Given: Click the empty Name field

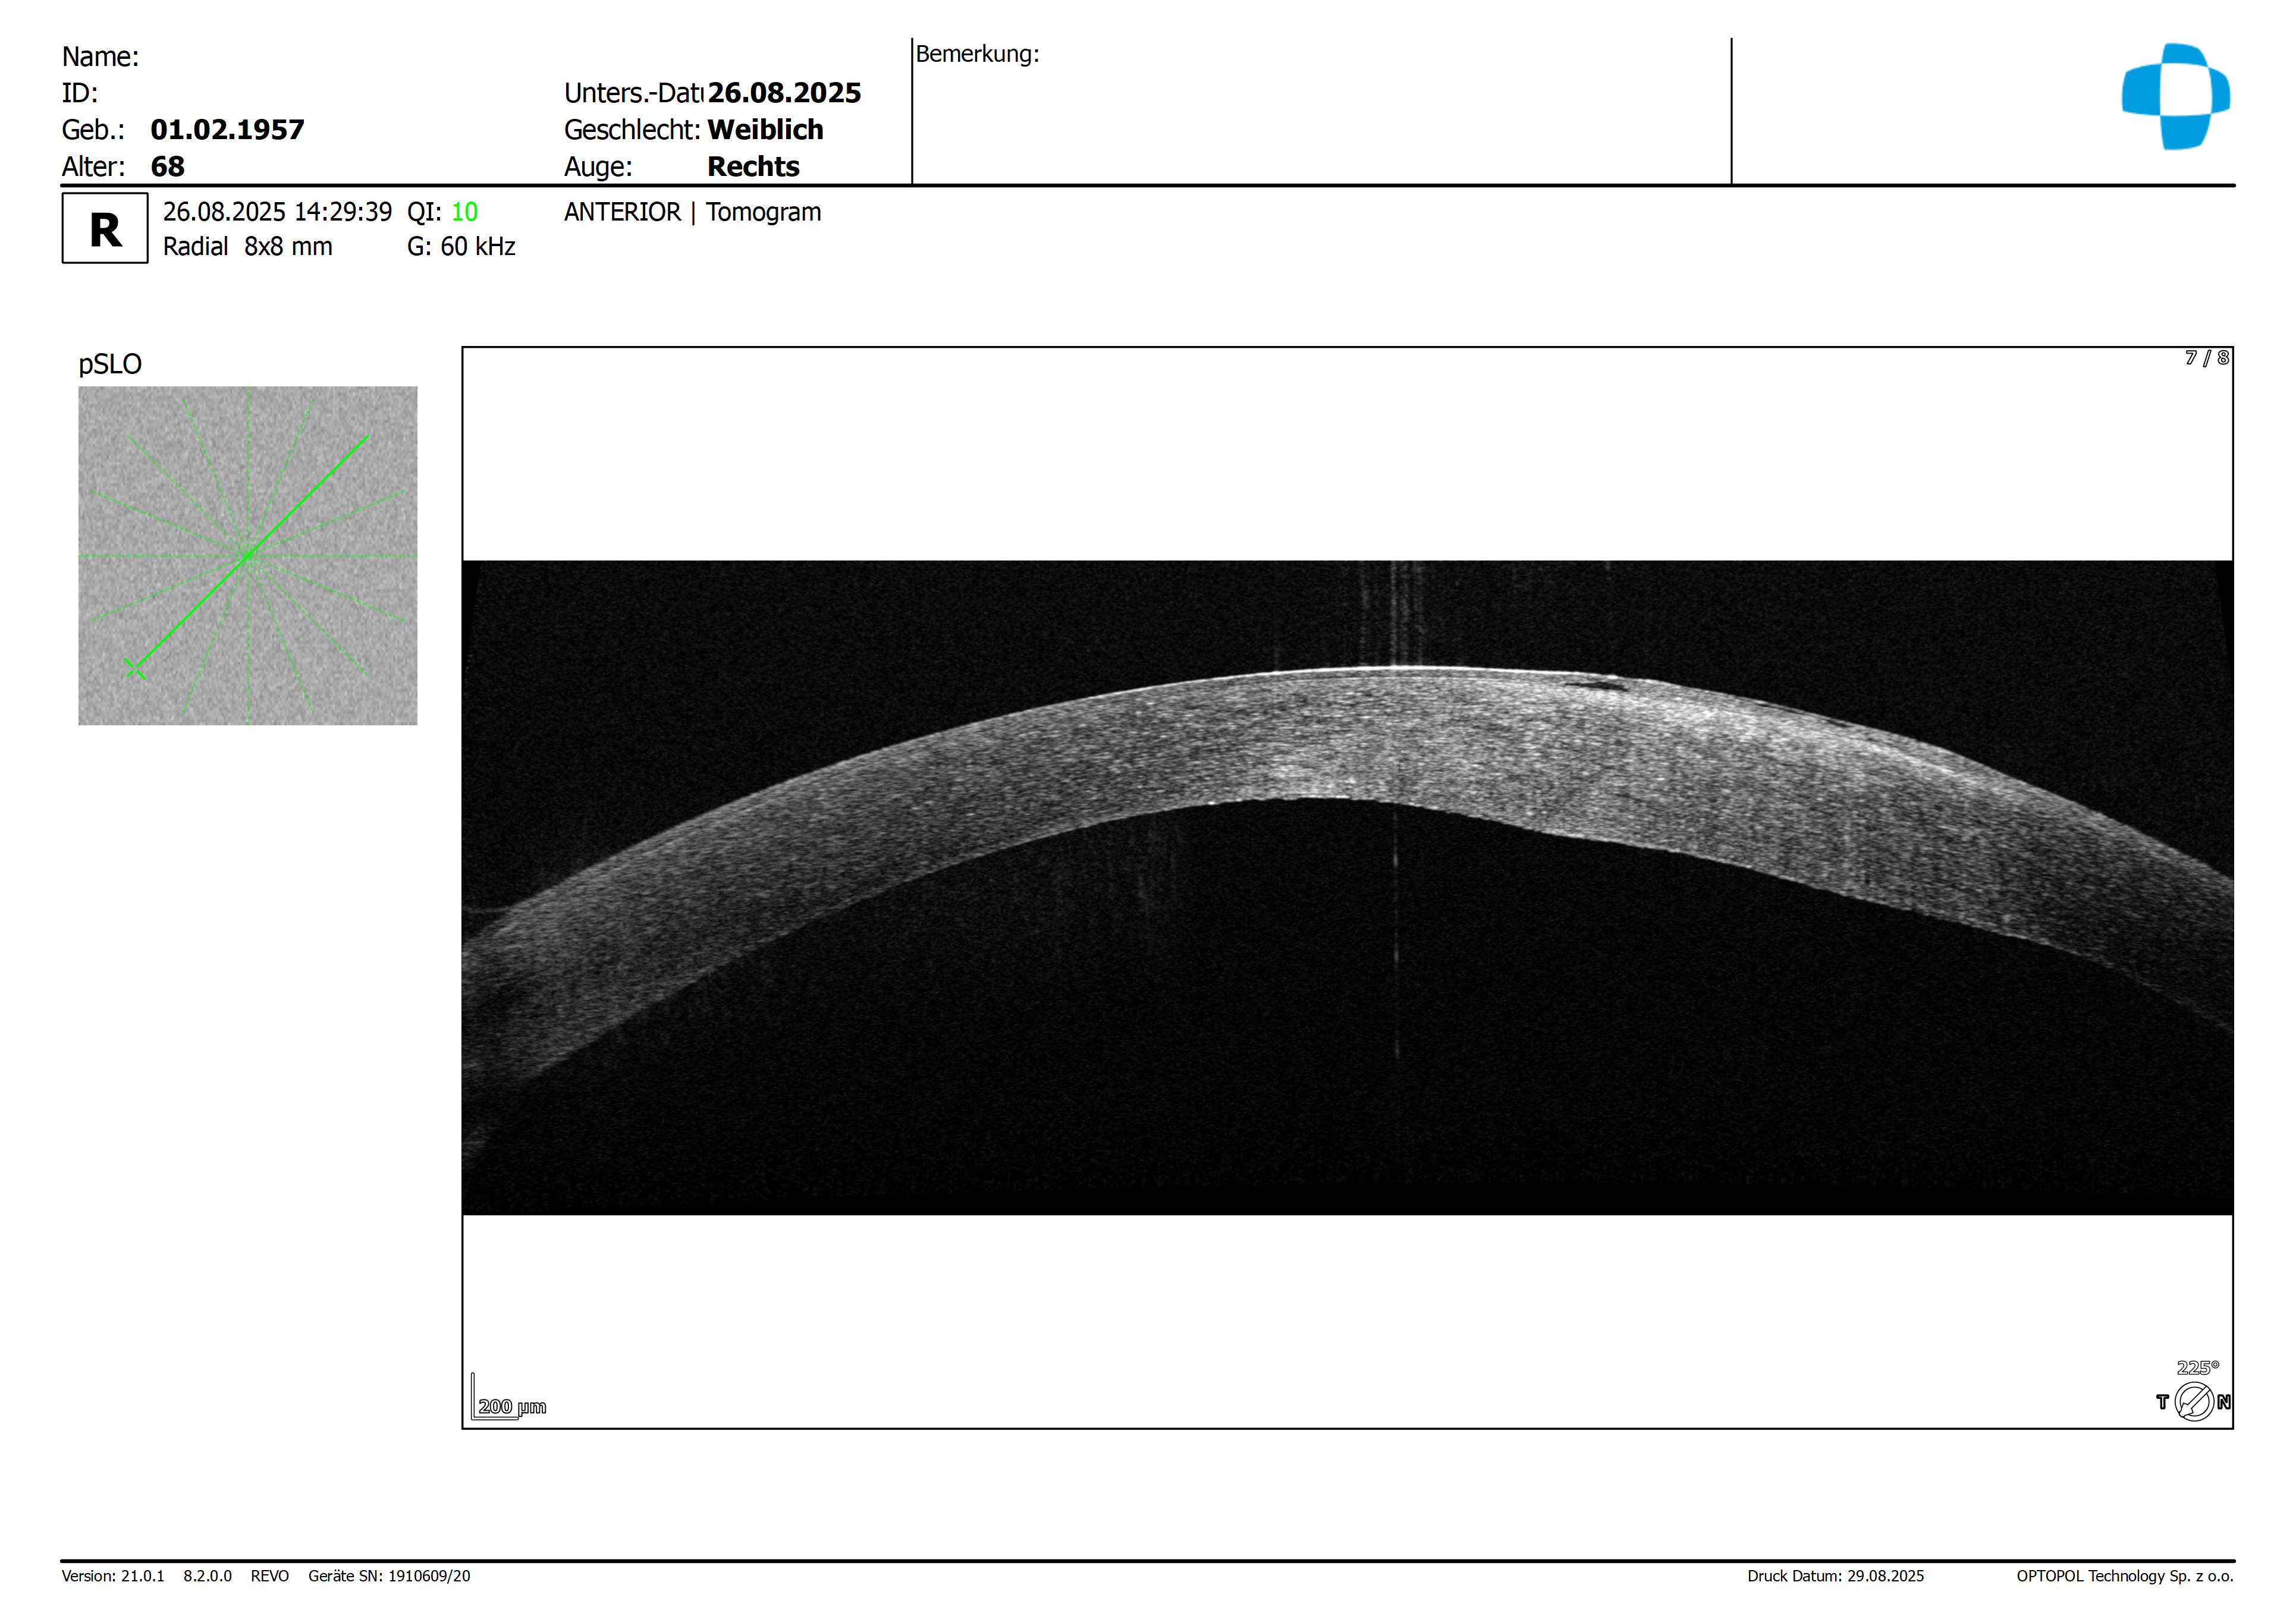Looking at the screenshot, I should coord(200,56).
